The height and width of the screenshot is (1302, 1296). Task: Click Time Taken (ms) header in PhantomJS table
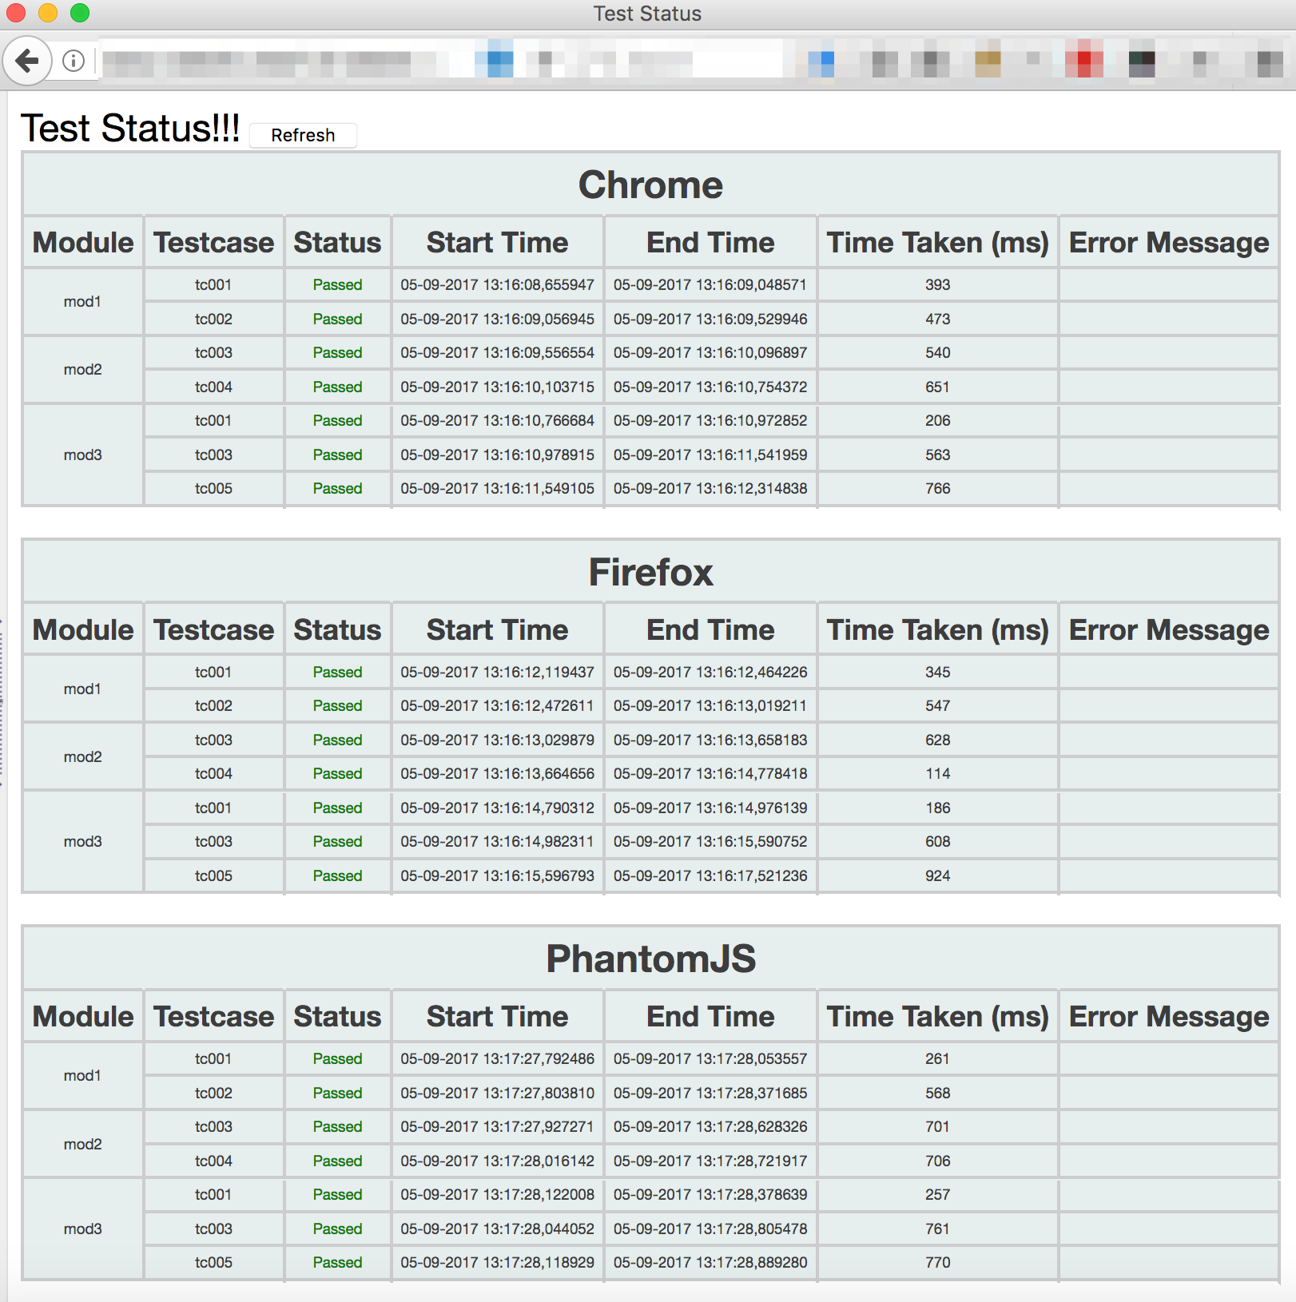click(x=938, y=1016)
